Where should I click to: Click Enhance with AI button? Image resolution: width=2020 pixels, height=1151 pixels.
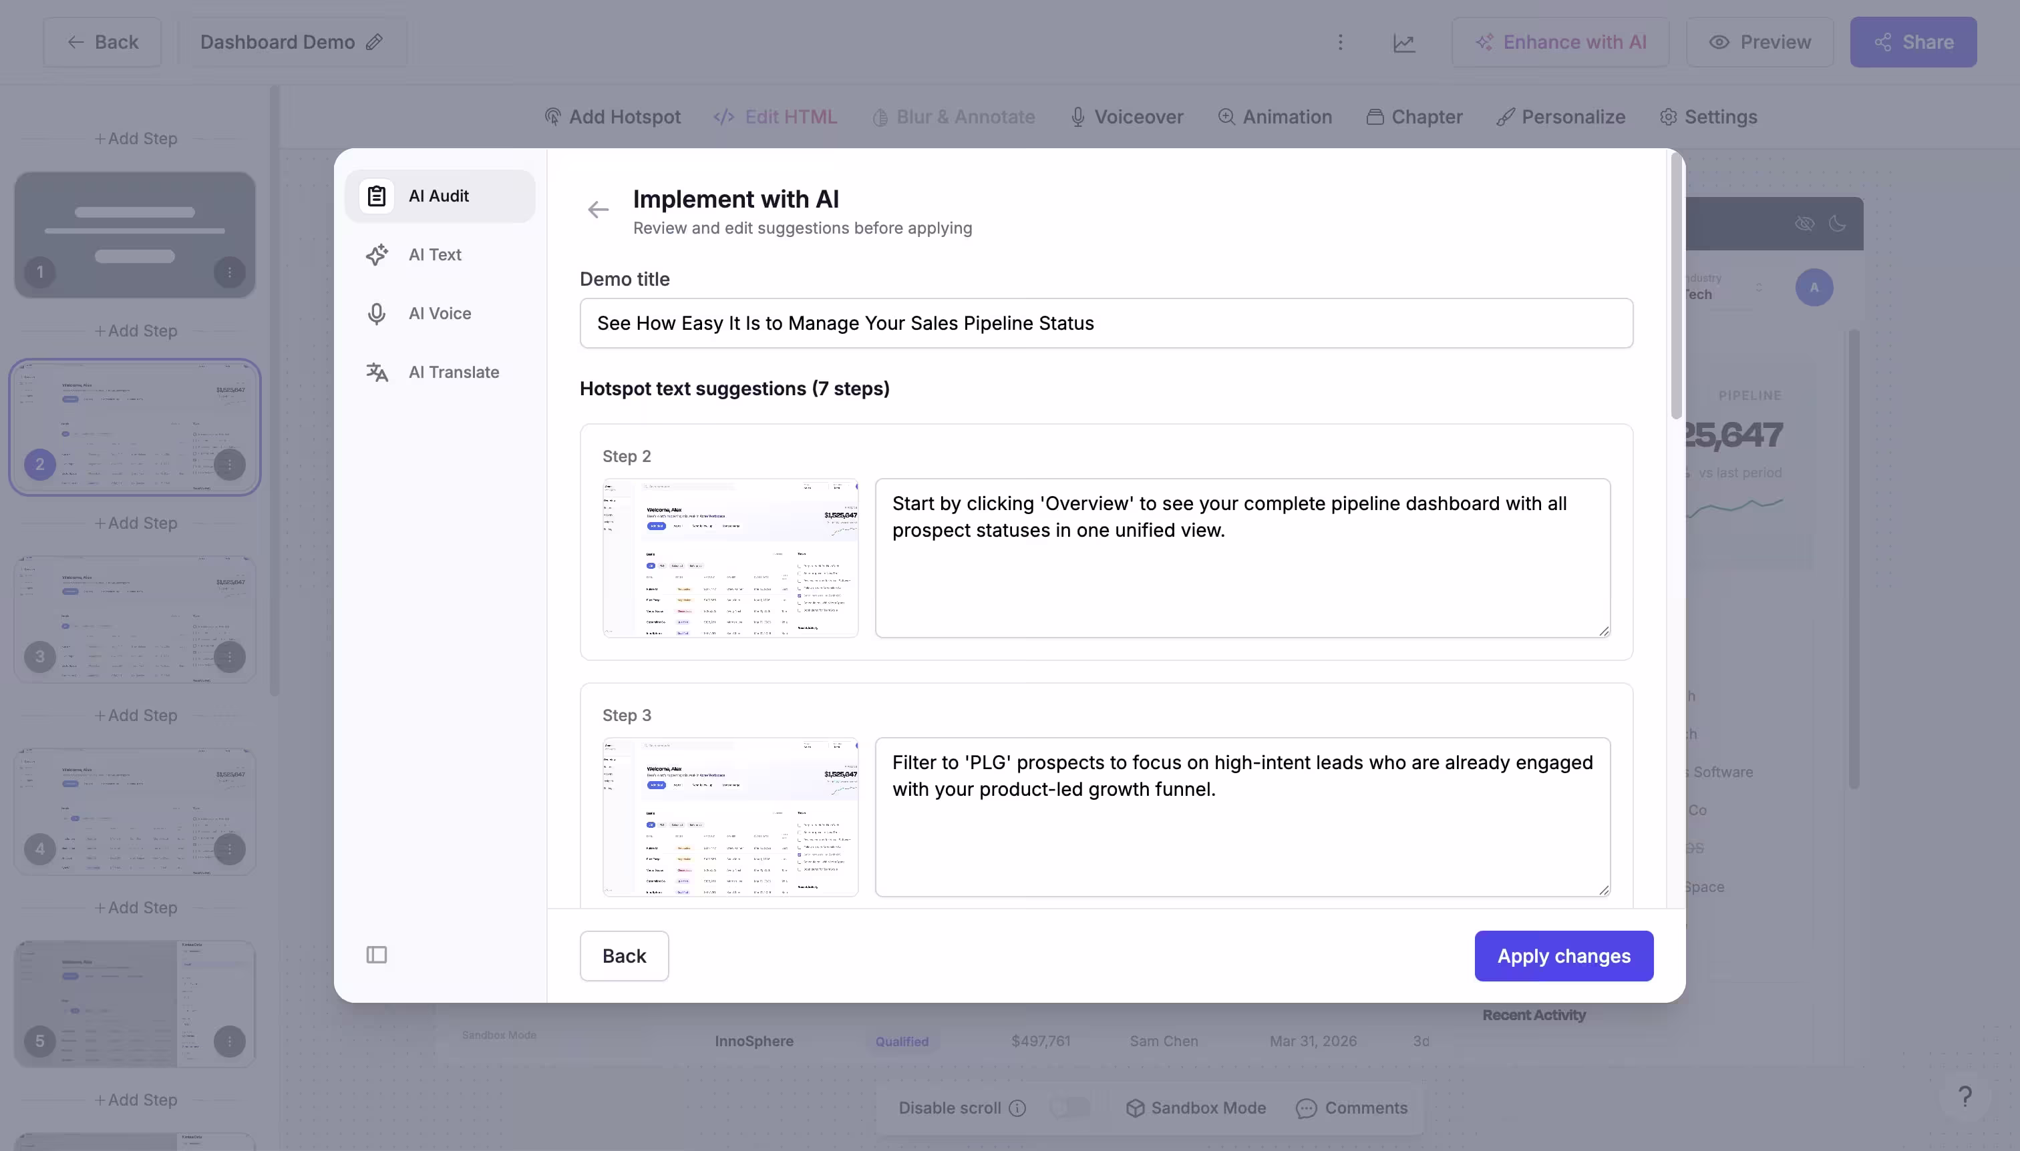point(1560,42)
